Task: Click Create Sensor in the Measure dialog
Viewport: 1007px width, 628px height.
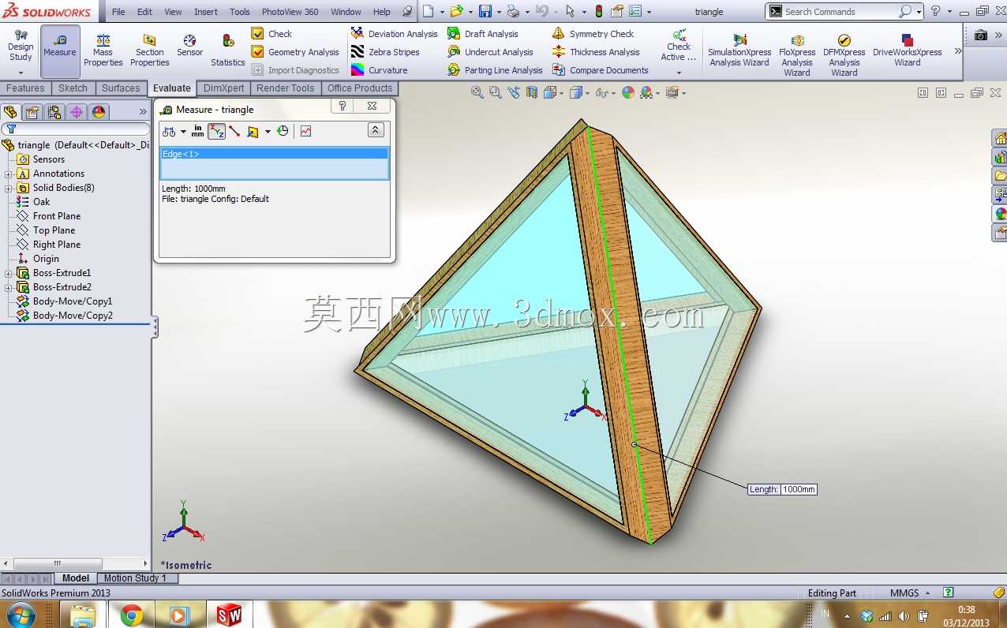Action: coord(306,131)
